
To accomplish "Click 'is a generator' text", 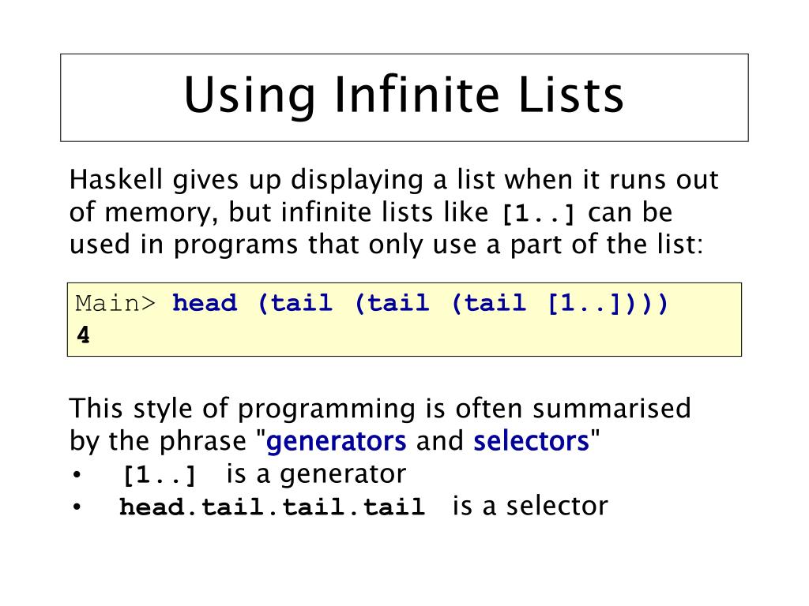I will click(316, 474).
